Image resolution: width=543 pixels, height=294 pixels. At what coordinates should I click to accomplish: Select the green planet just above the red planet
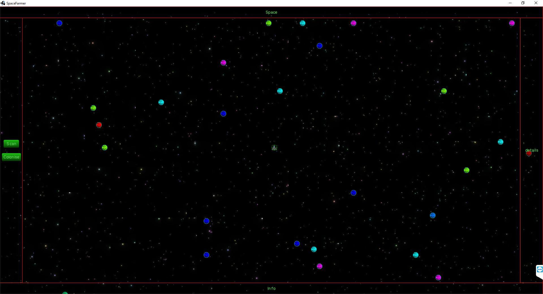point(93,108)
